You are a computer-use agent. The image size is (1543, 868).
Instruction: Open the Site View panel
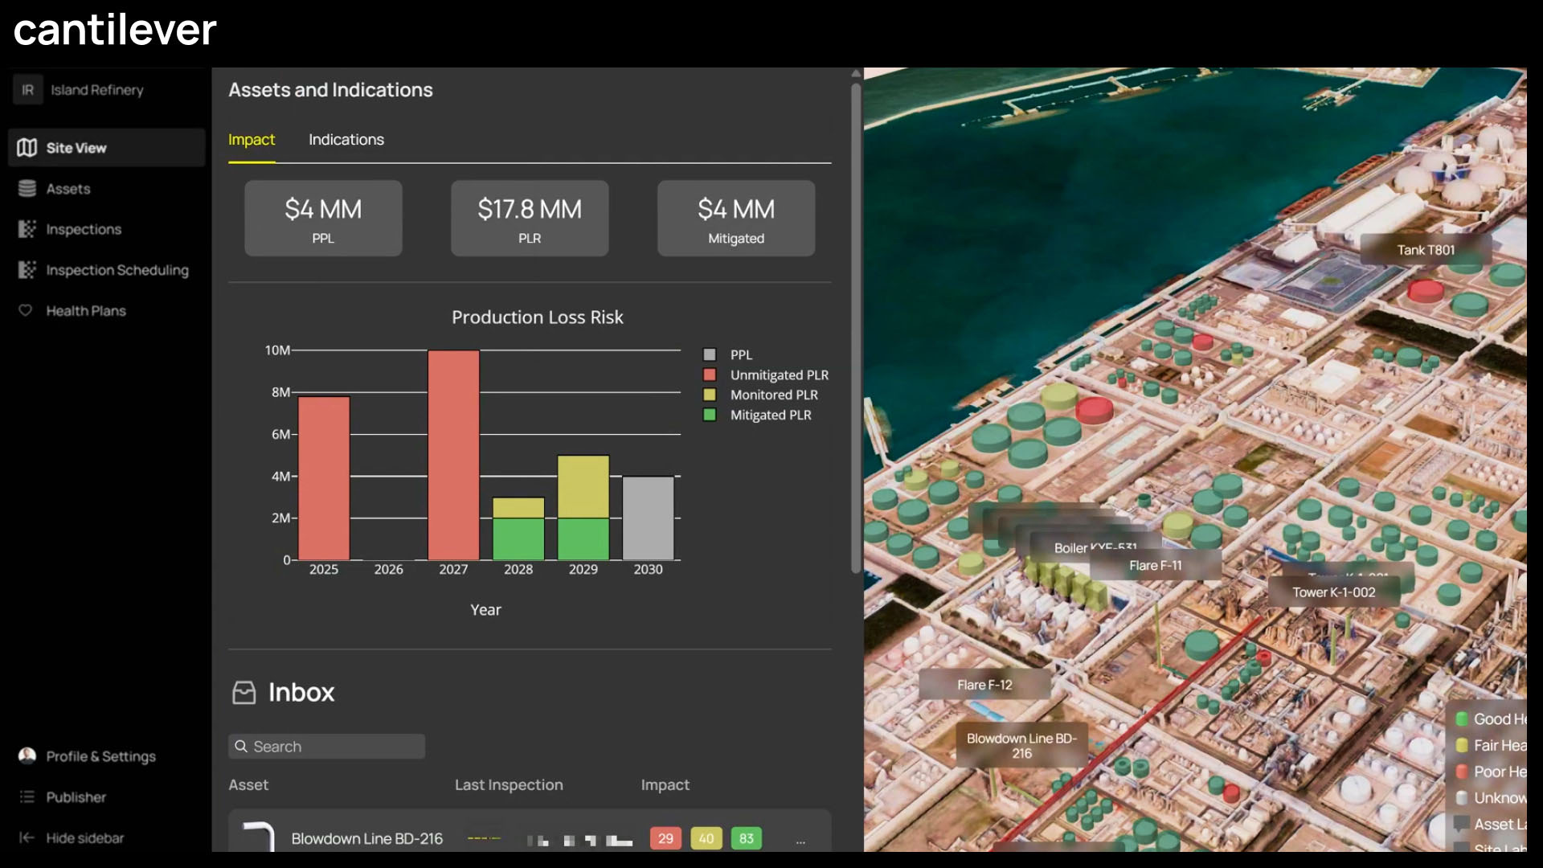coord(76,147)
